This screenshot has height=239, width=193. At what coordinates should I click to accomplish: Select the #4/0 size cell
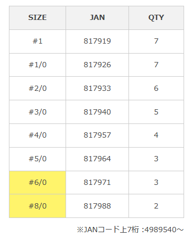[37, 136]
